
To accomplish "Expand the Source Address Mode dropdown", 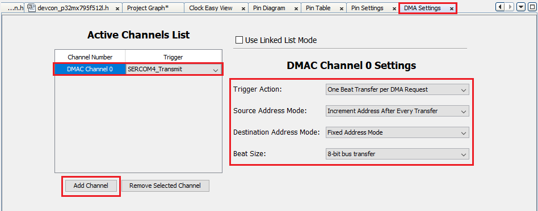I will [x=397, y=111].
